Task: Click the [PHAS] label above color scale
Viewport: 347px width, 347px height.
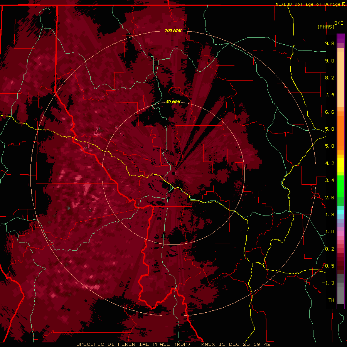Action: (326, 27)
